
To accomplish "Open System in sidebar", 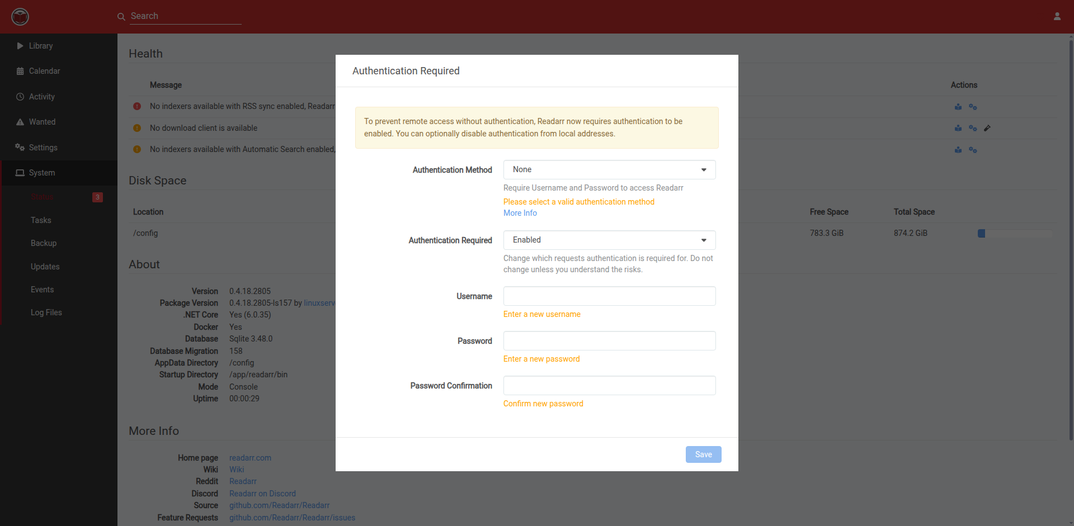I will pos(59,173).
